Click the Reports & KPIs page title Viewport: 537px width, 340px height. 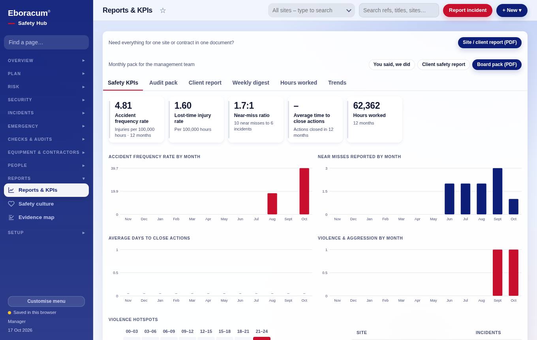coord(128,10)
